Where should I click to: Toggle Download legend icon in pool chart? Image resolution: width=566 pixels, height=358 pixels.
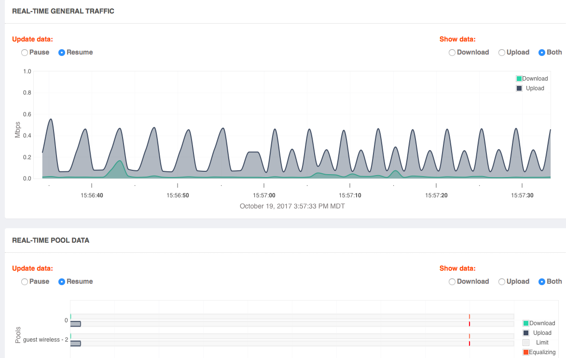pos(526,323)
